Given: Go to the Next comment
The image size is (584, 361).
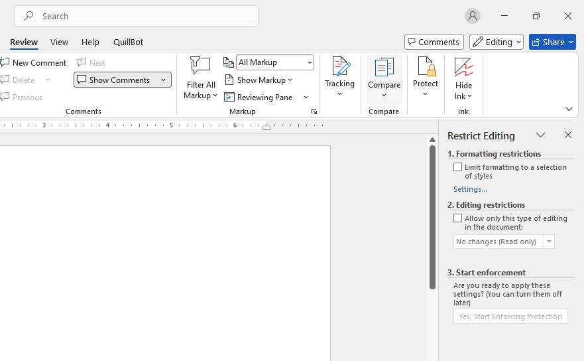Looking at the screenshot, I should [x=91, y=62].
